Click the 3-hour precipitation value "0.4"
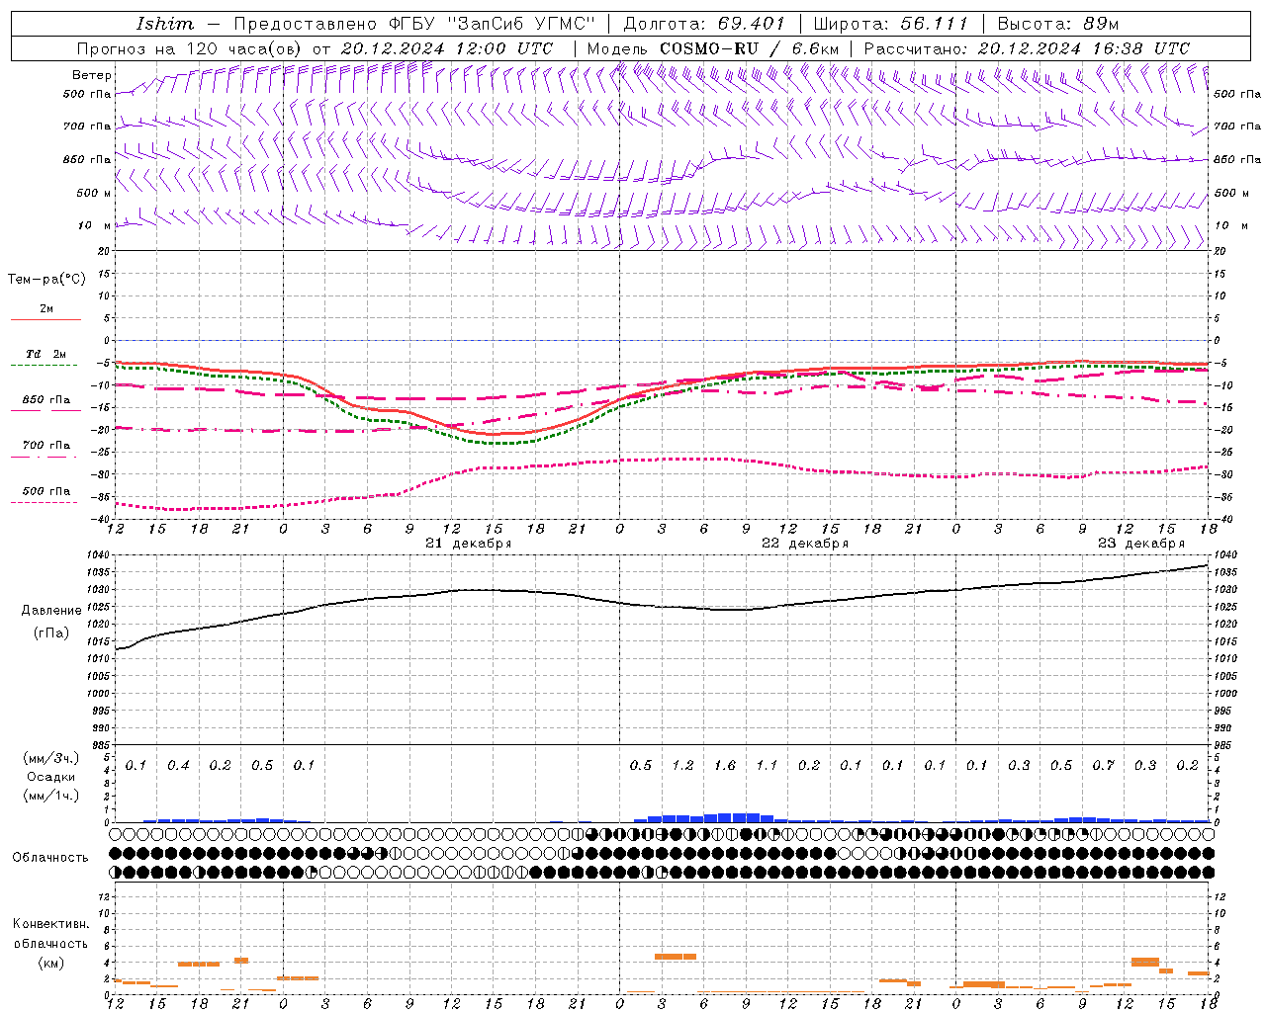1266x1012 pixels. click(x=178, y=766)
